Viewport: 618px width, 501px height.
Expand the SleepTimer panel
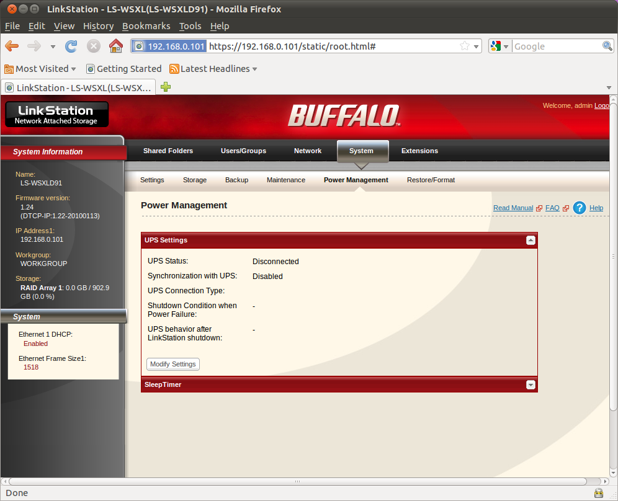[x=531, y=385]
